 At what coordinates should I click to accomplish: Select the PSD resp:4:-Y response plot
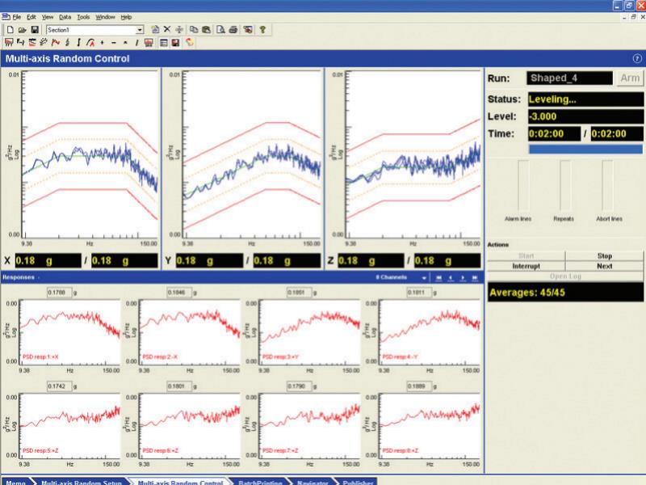click(430, 332)
